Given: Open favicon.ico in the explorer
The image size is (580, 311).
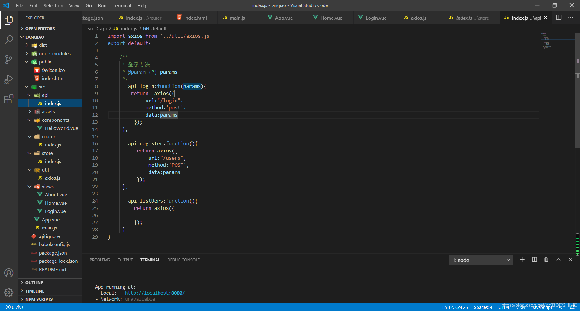Looking at the screenshot, I should (x=53, y=70).
